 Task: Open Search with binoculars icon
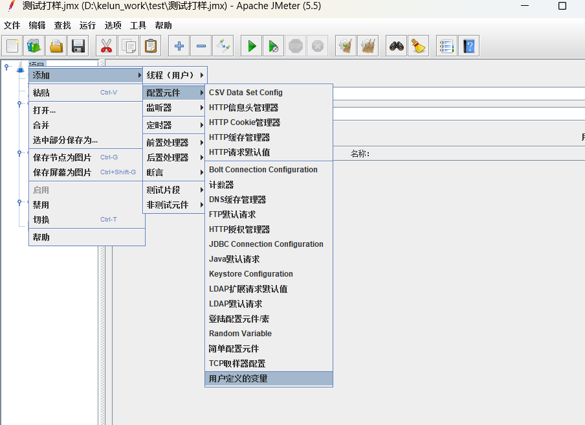tap(396, 46)
